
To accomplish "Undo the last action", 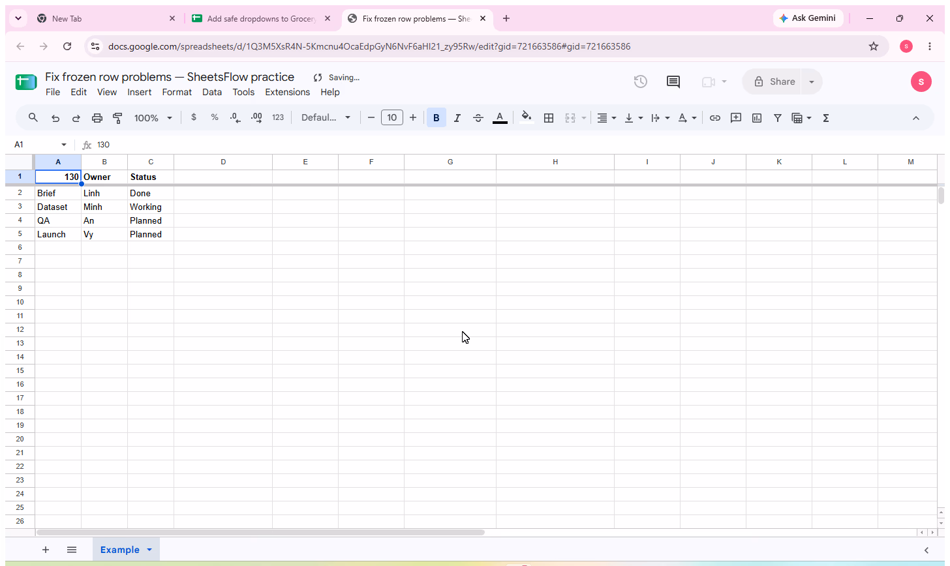I will (x=55, y=118).
